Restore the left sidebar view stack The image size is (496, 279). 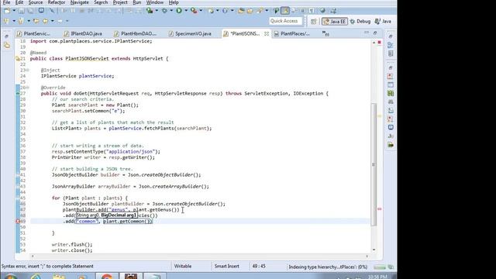point(7,36)
